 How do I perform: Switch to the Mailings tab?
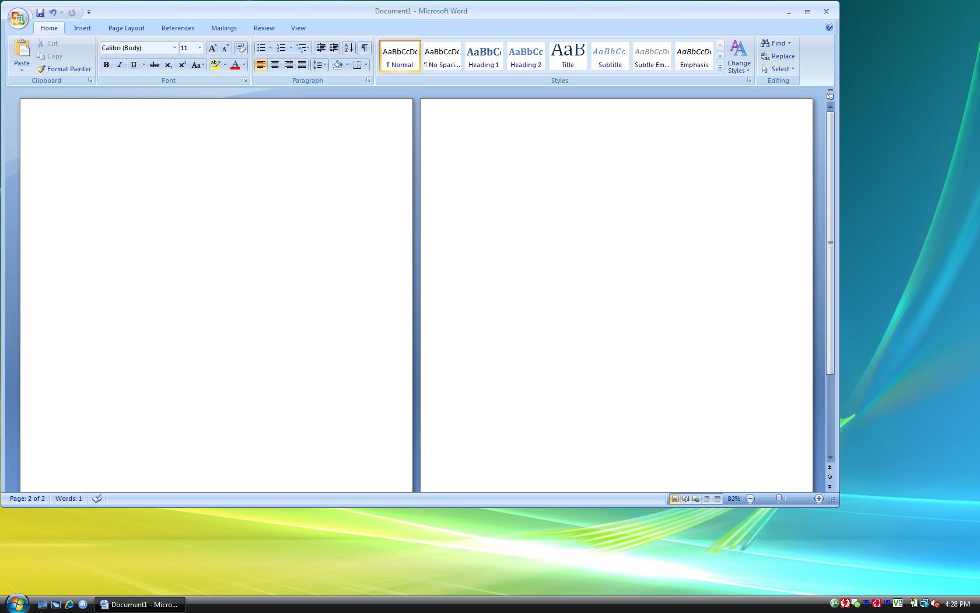[224, 28]
